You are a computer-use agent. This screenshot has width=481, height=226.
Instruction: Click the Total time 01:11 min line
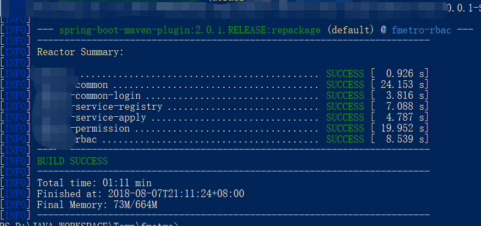[94, 183]
